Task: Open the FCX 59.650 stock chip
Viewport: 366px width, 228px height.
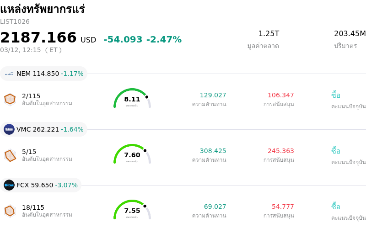Action: 41,185
